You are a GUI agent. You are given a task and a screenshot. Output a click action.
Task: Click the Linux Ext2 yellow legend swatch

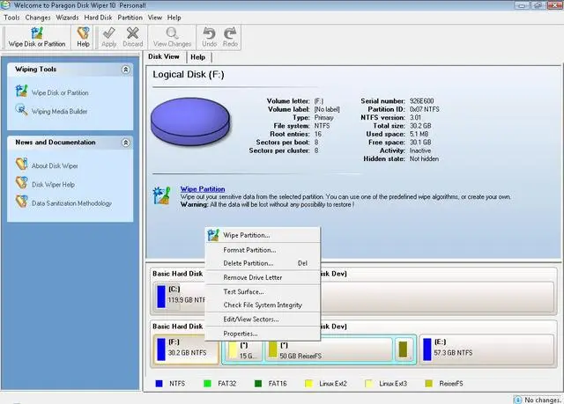pos(308,384)
